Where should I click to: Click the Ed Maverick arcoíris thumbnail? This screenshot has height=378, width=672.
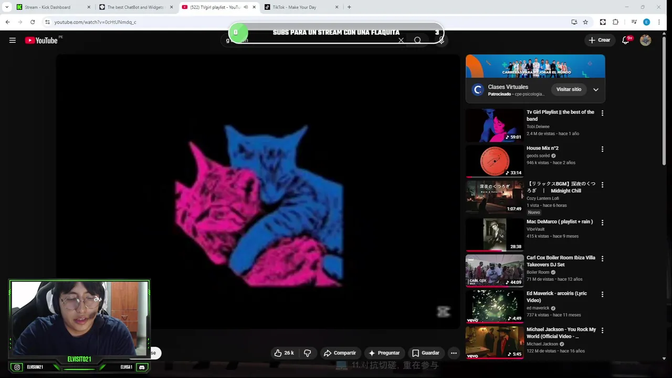[x=495, y=307]
